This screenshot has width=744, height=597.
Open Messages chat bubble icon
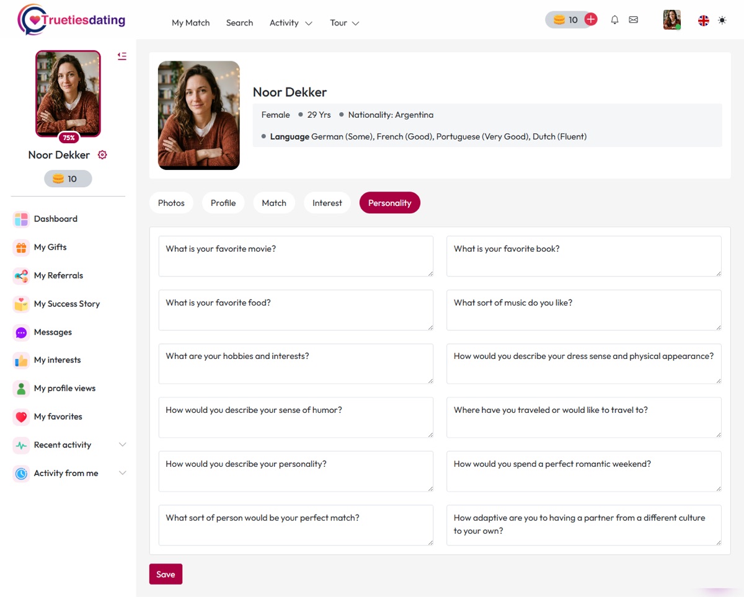(x=21, y=332)
